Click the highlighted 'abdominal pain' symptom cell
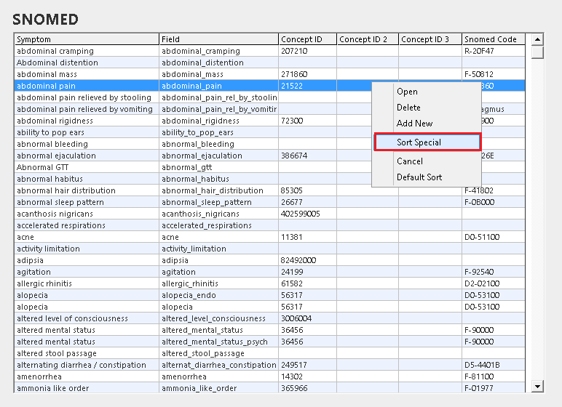 [87, 86]
